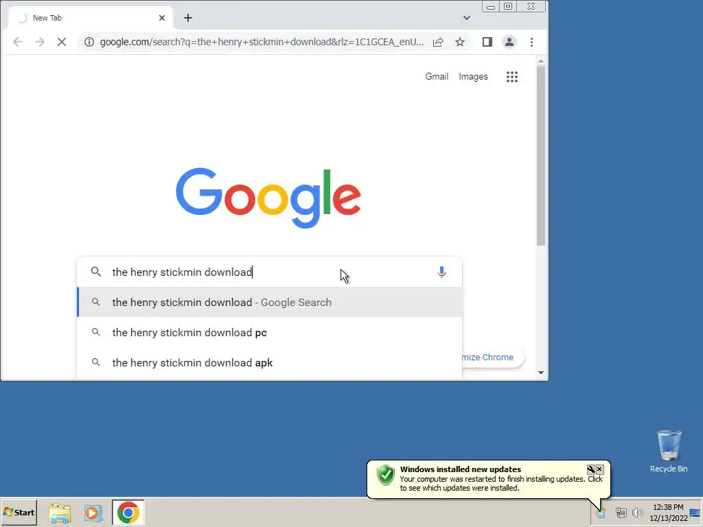Click the volume speaker tray icon

[x=637, y=512]
